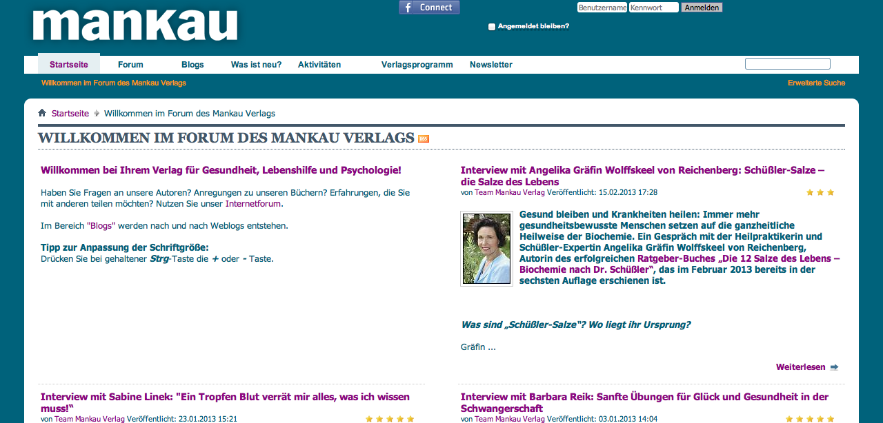The height and width of the screenshot is (423, 883).
Task: Click the home icon in breadcrumb
Action: click(x=42, y=113)
